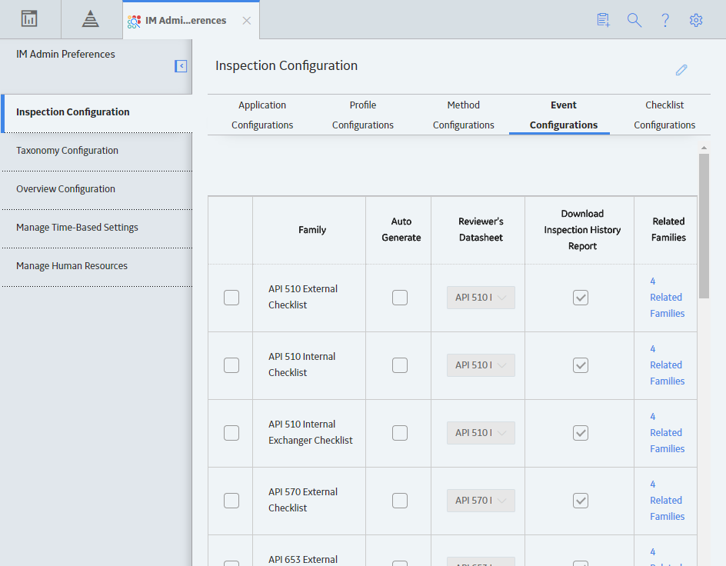Open the asset hierarchy pyramid icon tab
This screenshot has height=566, width=726.
[90, 19]
